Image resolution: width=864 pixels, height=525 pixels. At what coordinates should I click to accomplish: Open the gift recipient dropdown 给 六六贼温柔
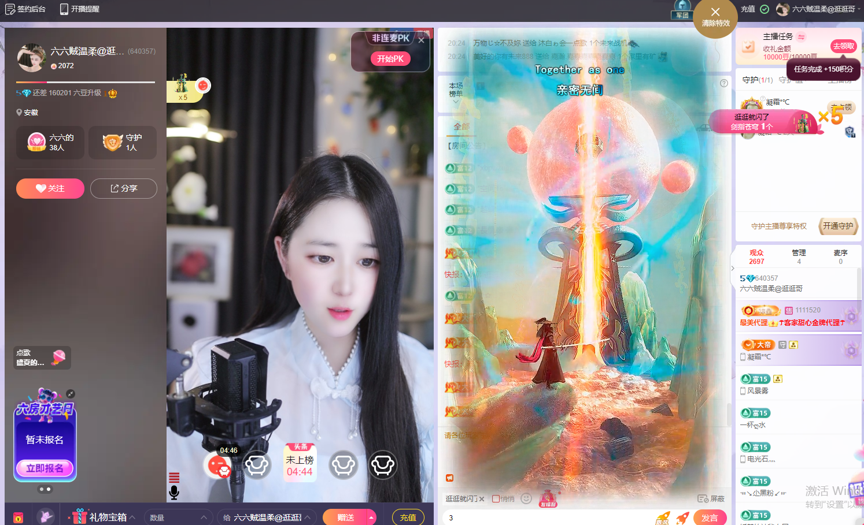click(267, 517)
